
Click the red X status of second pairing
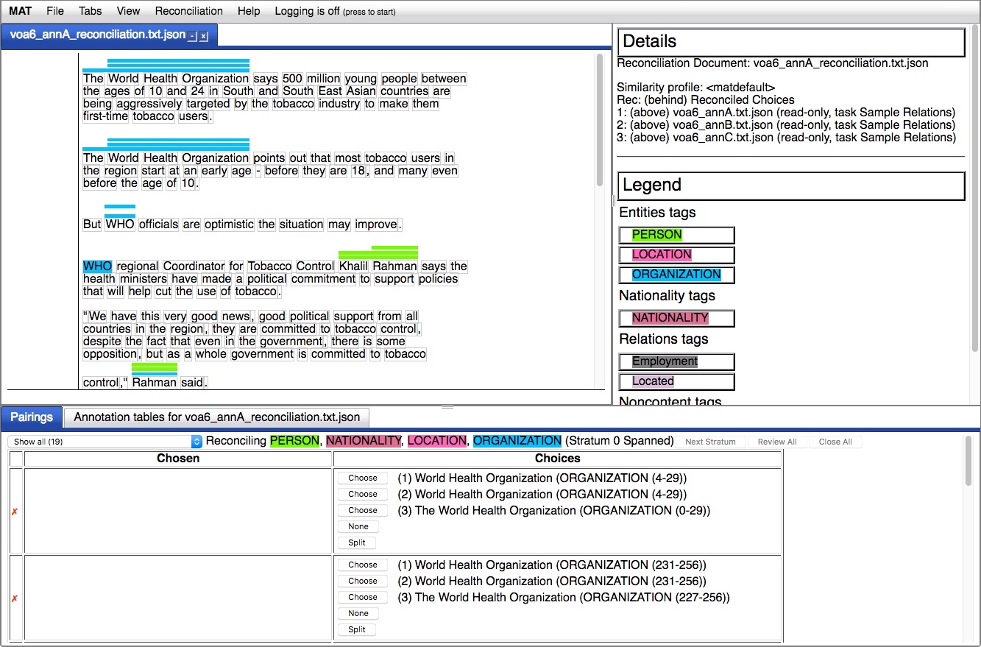click(15, 598)
